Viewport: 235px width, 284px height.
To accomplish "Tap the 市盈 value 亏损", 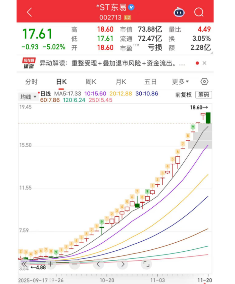I will [155, 48].
